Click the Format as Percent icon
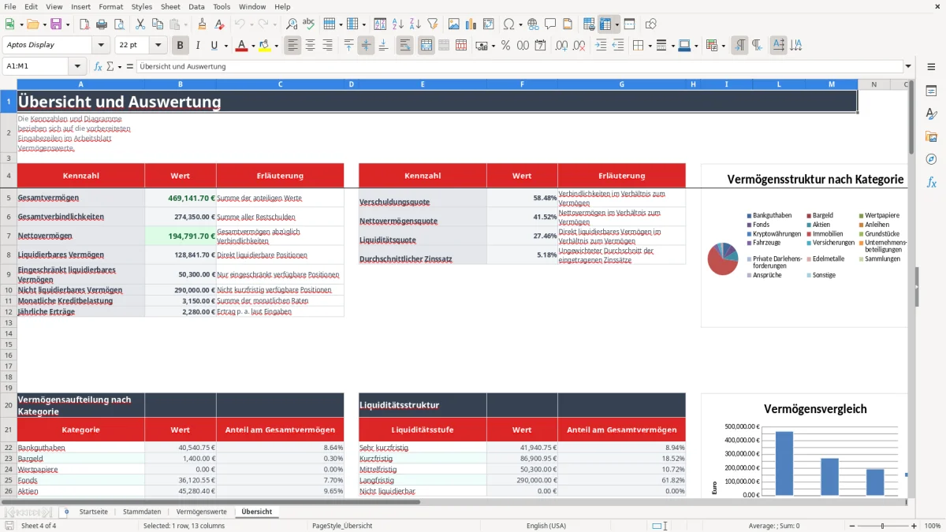946x532 pixels. (x=505, y=46)
